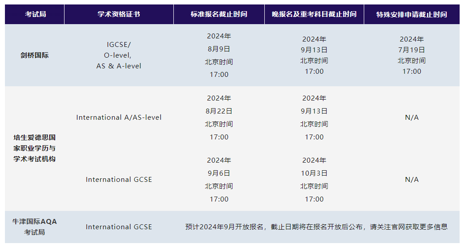465x248 pixels.
Task: Select International A/AS-level's 9月13日 late deadline
Action: (314, 118)
